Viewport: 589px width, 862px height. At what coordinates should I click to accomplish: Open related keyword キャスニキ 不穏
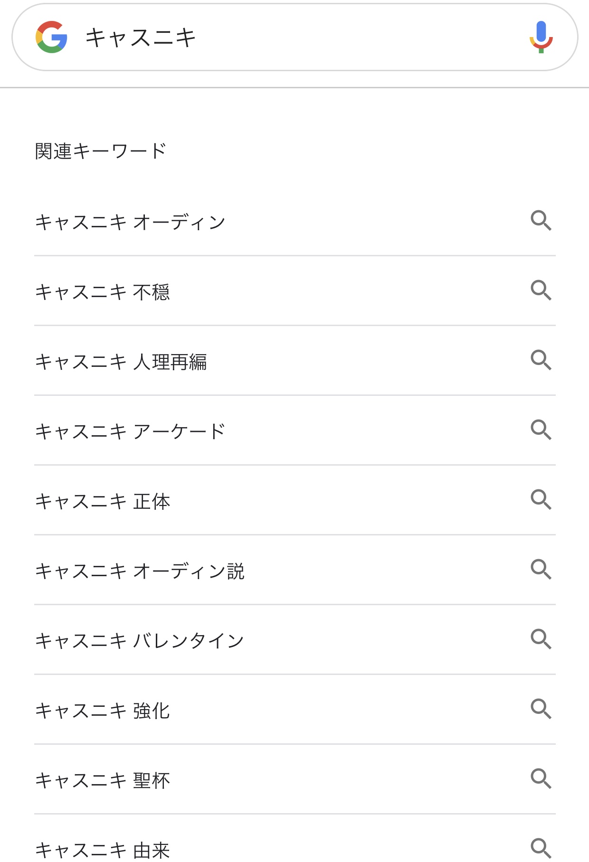coord(103,292)
